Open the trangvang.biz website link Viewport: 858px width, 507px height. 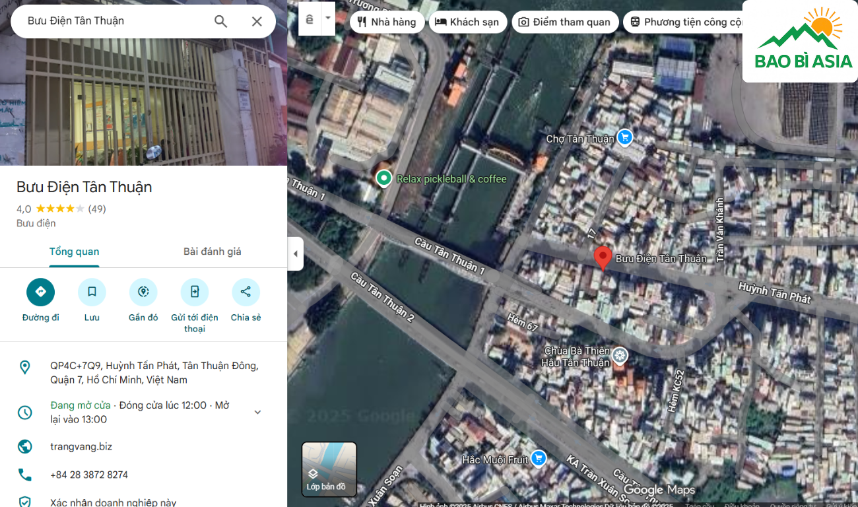tap(81, 446)
